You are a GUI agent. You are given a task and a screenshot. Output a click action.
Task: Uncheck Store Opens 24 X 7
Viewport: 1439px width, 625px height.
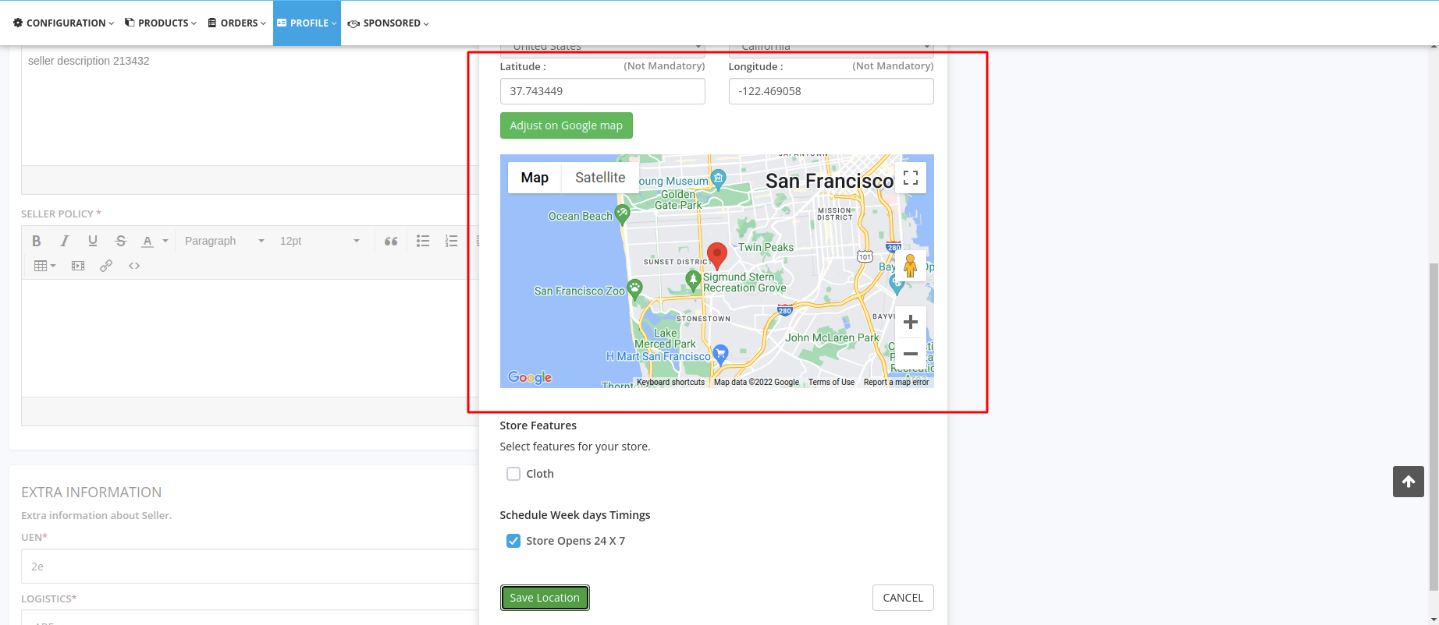tap(513, 541)
